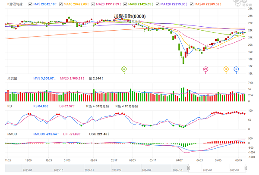Click the 2024/10 label in range navigator
The image size is (259, 175).
[177, 170]
